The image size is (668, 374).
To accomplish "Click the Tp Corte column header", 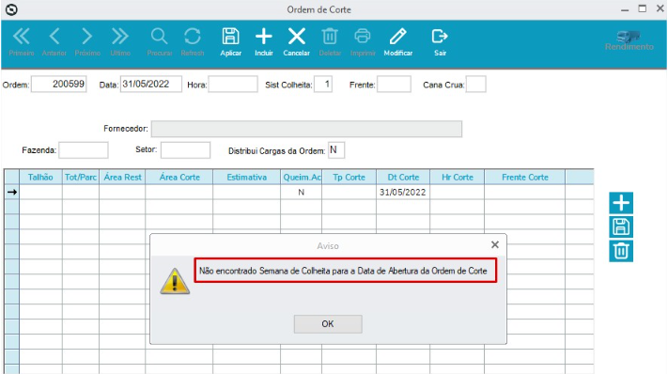I will (x=349, y=178).
